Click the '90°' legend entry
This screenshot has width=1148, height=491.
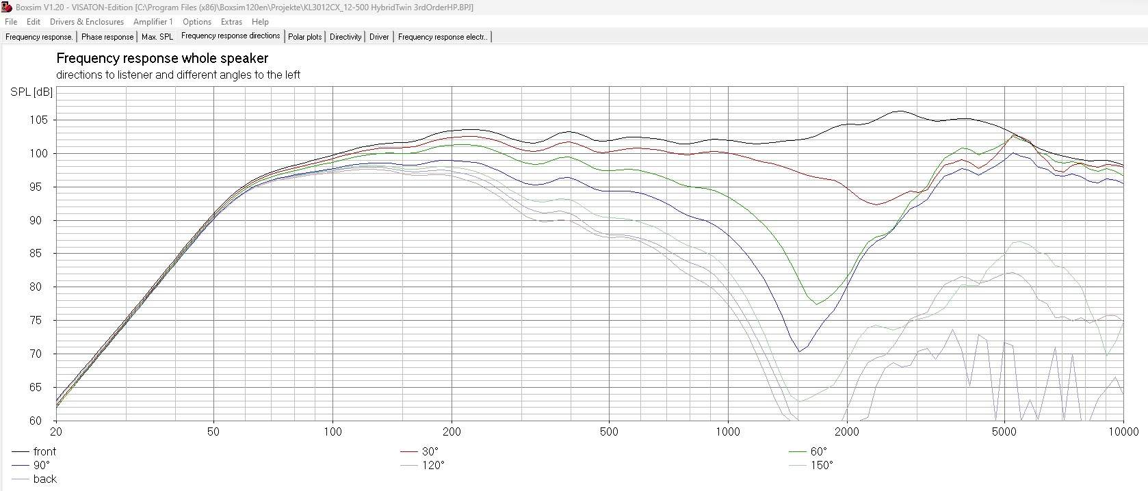(x=31, y=465)
